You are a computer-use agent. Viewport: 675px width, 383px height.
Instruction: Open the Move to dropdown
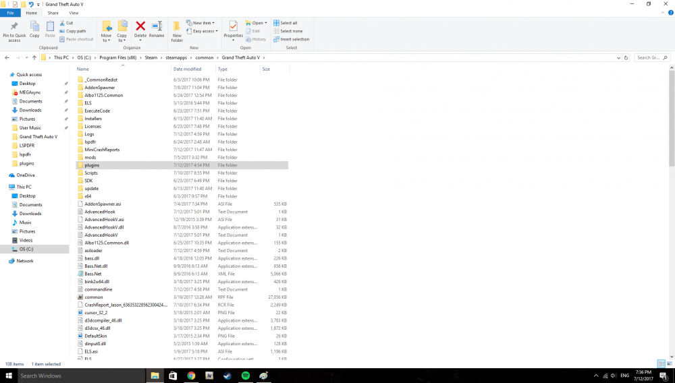107,31
